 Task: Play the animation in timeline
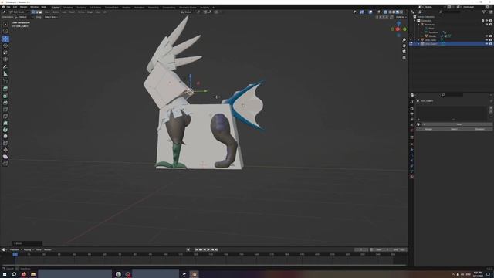[208, 249]
